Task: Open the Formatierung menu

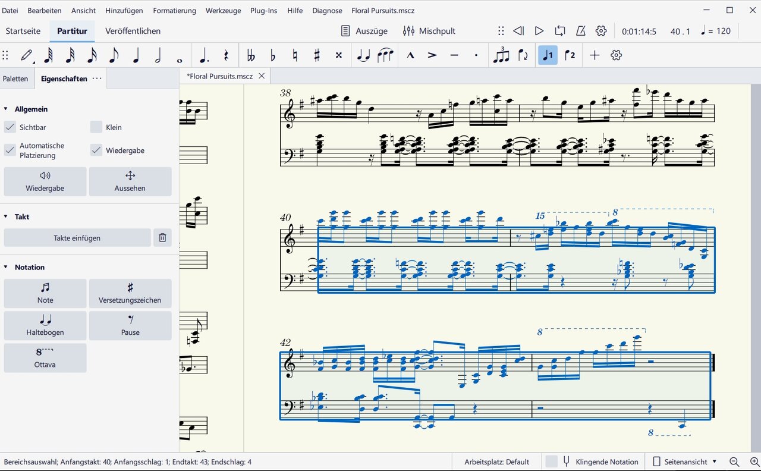Action: click(174, 11)
